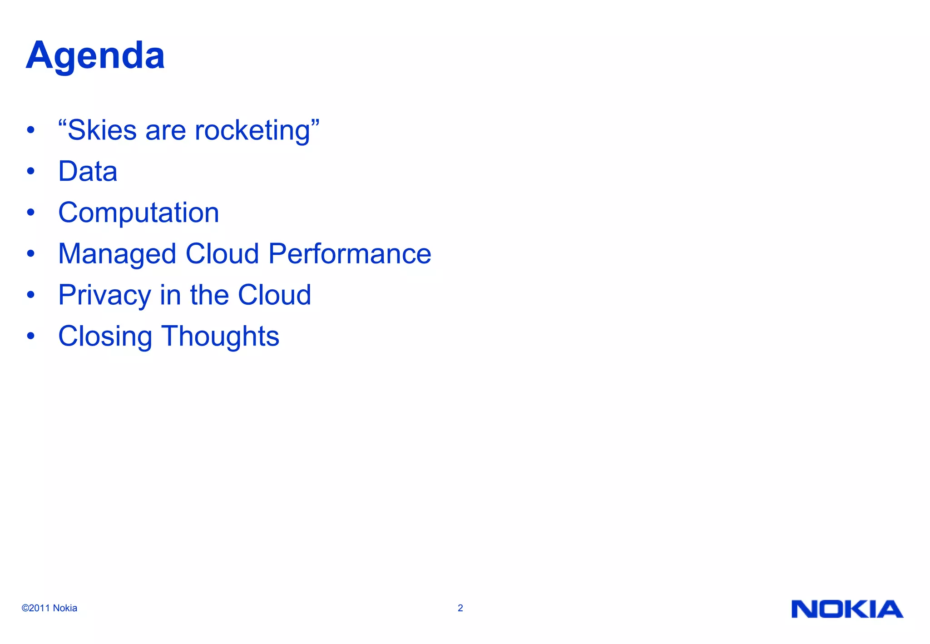Image resolution: width=930 pixels, height=644 pixels.
Task: Select the Agenda slide title
Action: pyautogui.click(x=95, y=56)
